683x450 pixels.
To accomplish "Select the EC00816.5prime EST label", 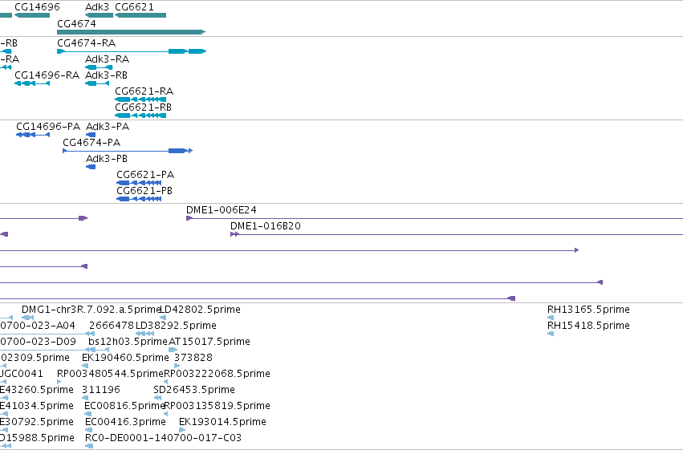I will coord(124,406).
